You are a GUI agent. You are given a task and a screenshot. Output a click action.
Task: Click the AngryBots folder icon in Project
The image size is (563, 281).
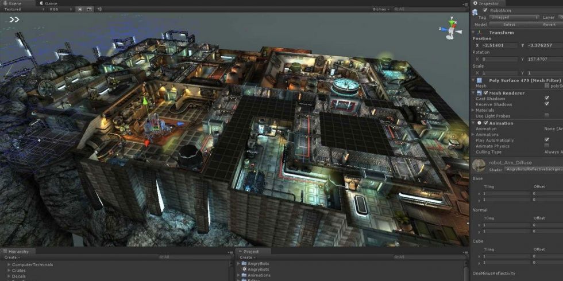(x=244, y=263)
